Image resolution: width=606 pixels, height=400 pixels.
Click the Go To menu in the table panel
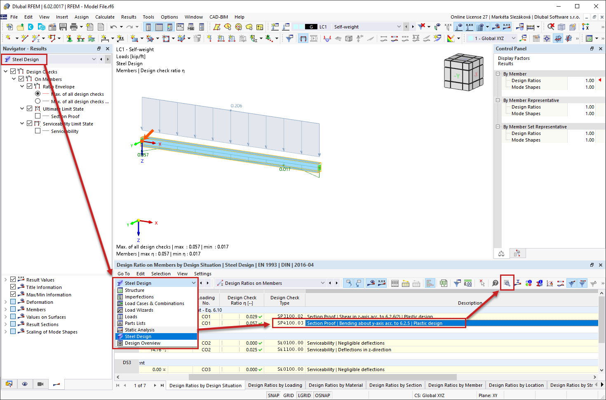point(123,273)
